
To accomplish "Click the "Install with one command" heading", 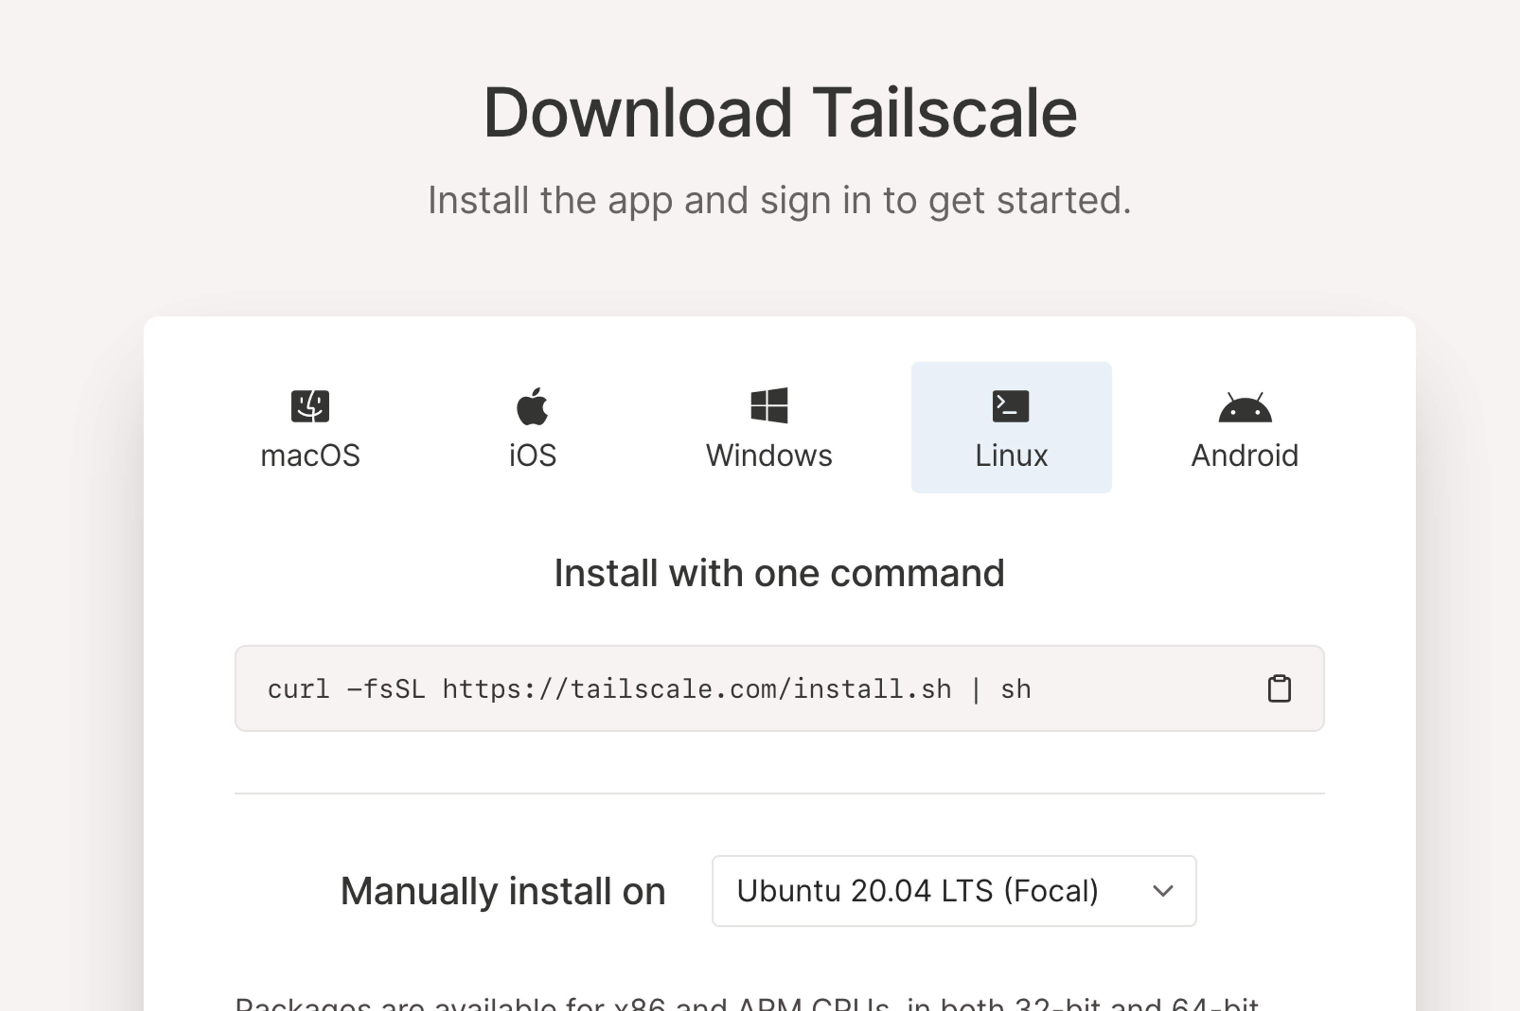I will click(x=779, y=573).
